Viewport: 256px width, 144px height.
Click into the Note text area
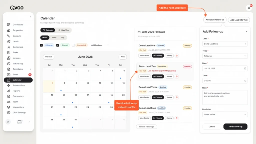pyautogui.click(x=225, y=97)
